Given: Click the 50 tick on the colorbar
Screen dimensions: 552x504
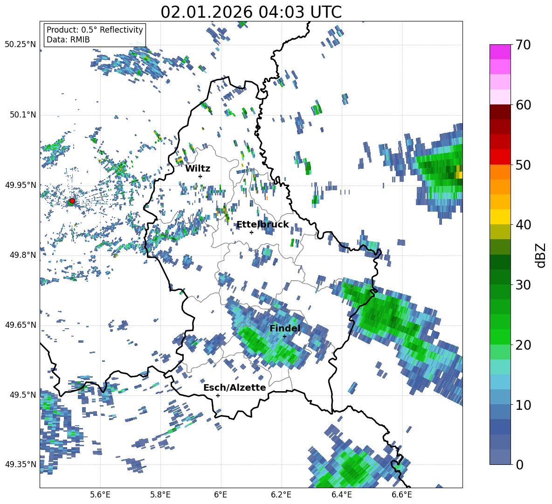Looking at the screenshot, I should [523, 165].
